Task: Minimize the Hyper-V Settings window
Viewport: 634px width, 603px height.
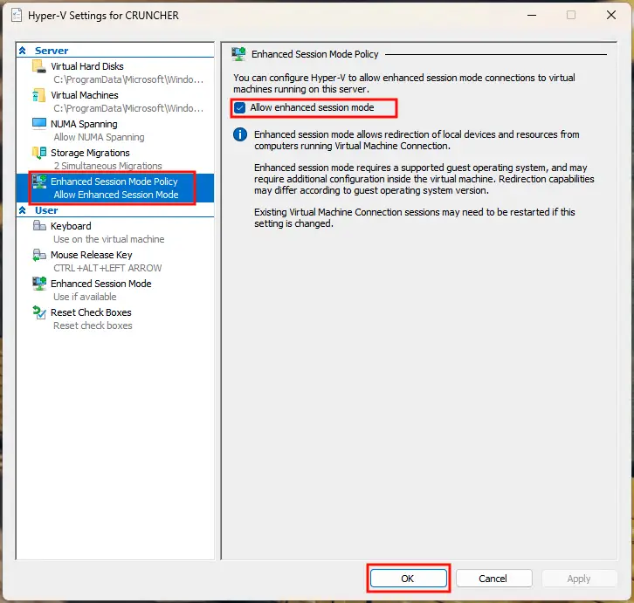Action: (532, 16)
